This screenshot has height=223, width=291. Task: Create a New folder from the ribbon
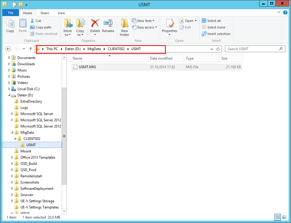coord(124,27)
